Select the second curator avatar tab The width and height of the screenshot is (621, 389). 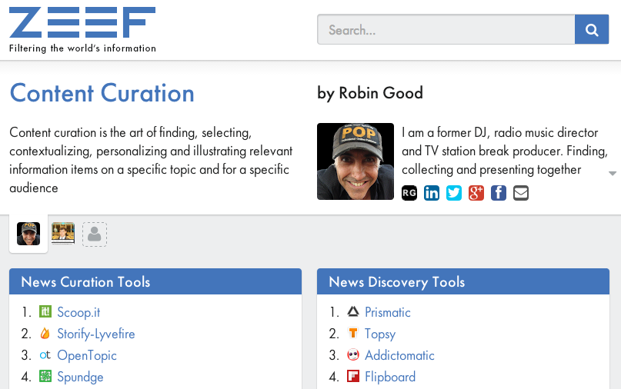pyautogui.click(x=63, y=233)
